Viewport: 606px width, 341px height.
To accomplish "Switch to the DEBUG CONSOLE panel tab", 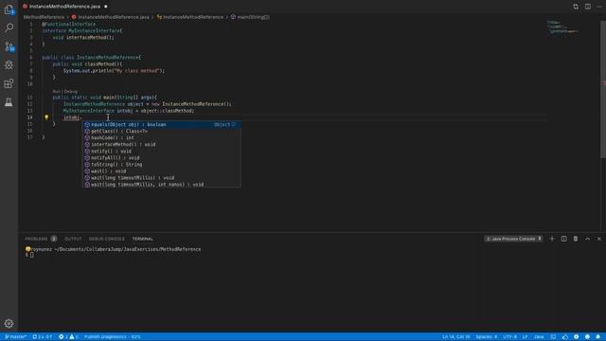I will point(107,239).
